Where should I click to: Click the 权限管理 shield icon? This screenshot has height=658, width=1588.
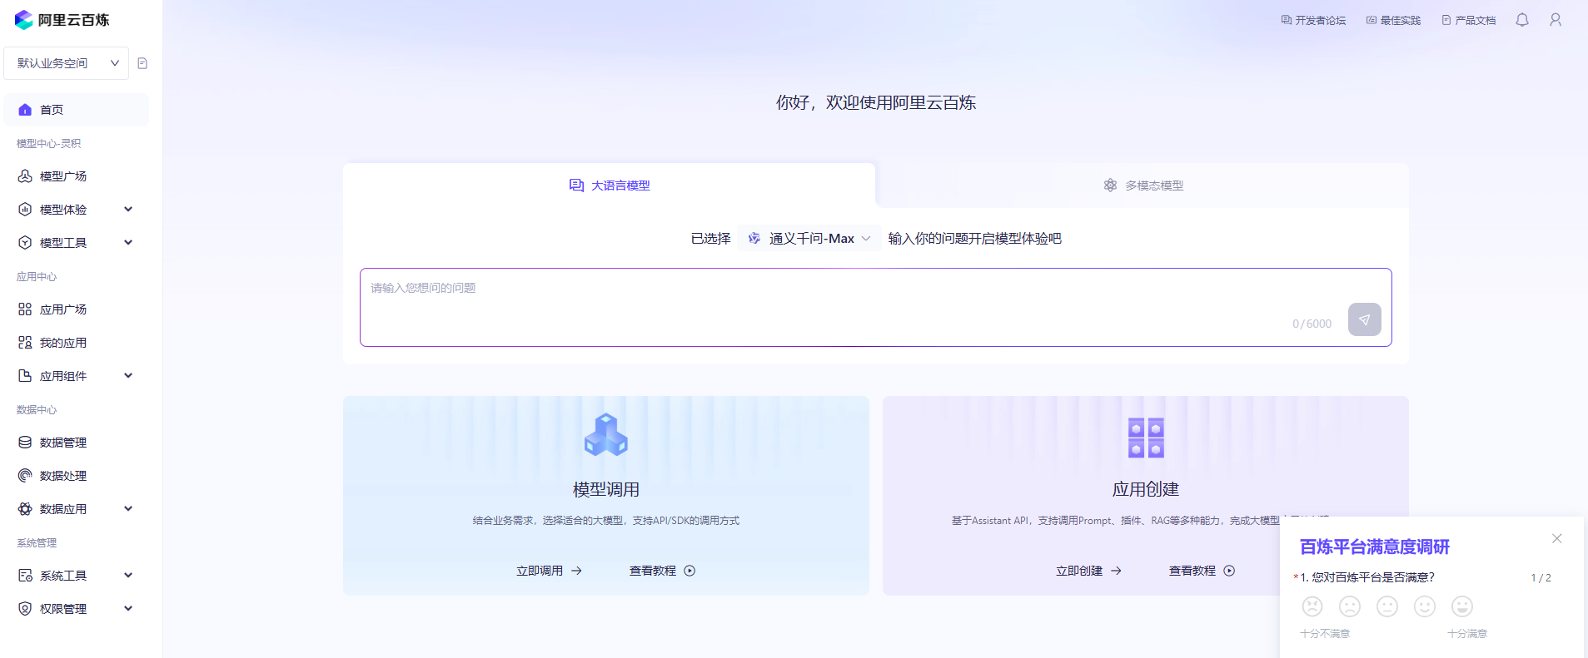coord(25,609)
